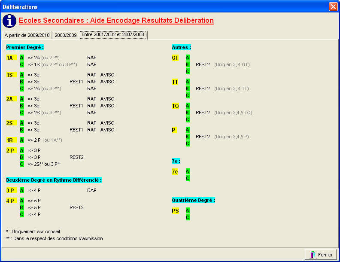
Task: Click the green C code in PS group
Action: 188,217
